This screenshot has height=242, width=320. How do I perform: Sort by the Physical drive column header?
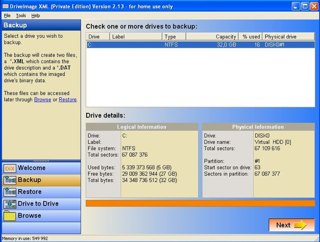(288, 37)
